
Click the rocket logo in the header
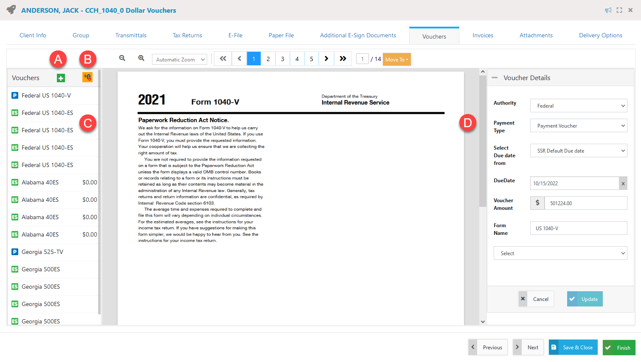11,9
